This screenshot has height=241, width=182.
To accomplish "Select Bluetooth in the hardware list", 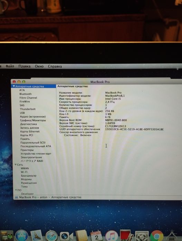I will 26,94.
